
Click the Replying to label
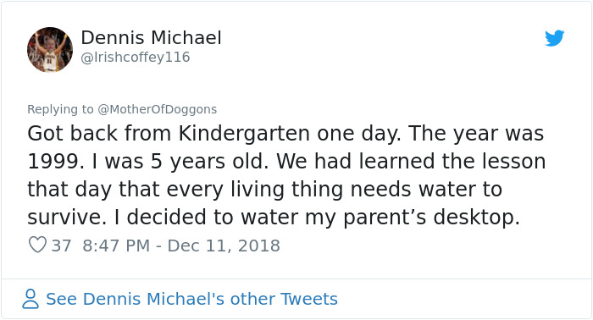coord(60,109)
